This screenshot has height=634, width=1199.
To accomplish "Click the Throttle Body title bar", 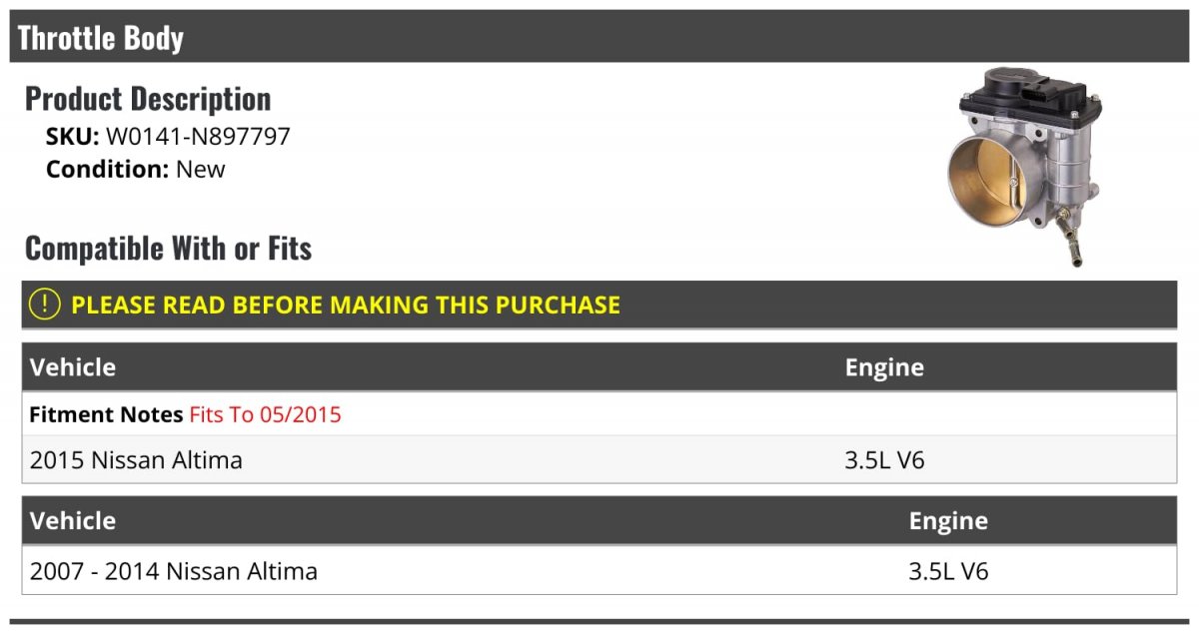I will coord(100,38).
